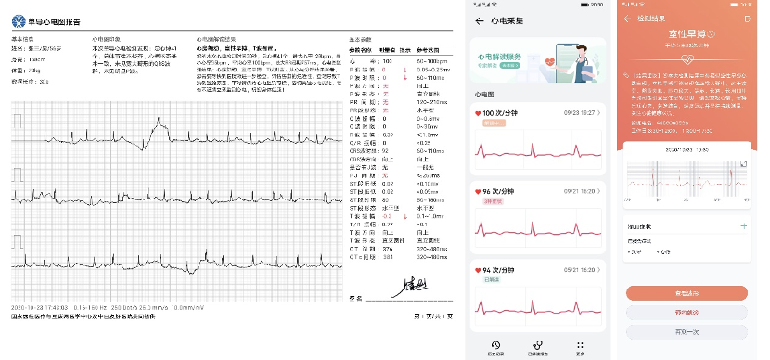Open 09/21 record via chevron arrow
Screen dimensions: 770x360
pyautogui.click(x=599, y=191)
